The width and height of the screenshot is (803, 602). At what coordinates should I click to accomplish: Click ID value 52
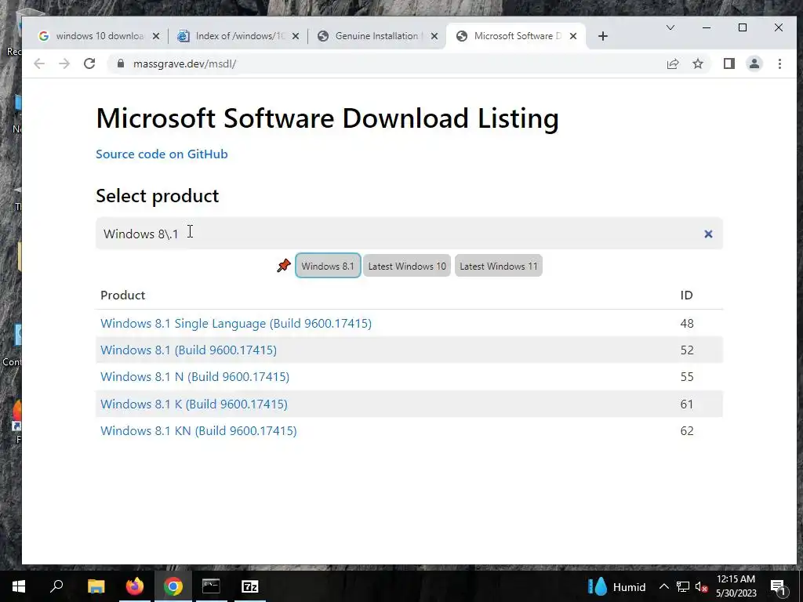[687, 350]
